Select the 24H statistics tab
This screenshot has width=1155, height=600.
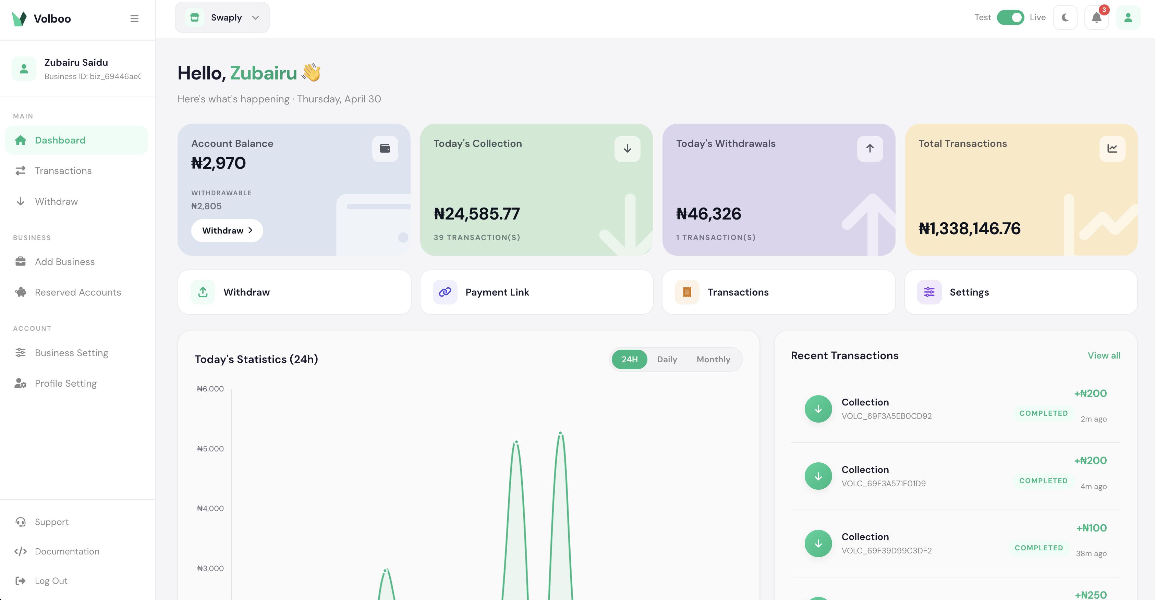coord(629,359)
